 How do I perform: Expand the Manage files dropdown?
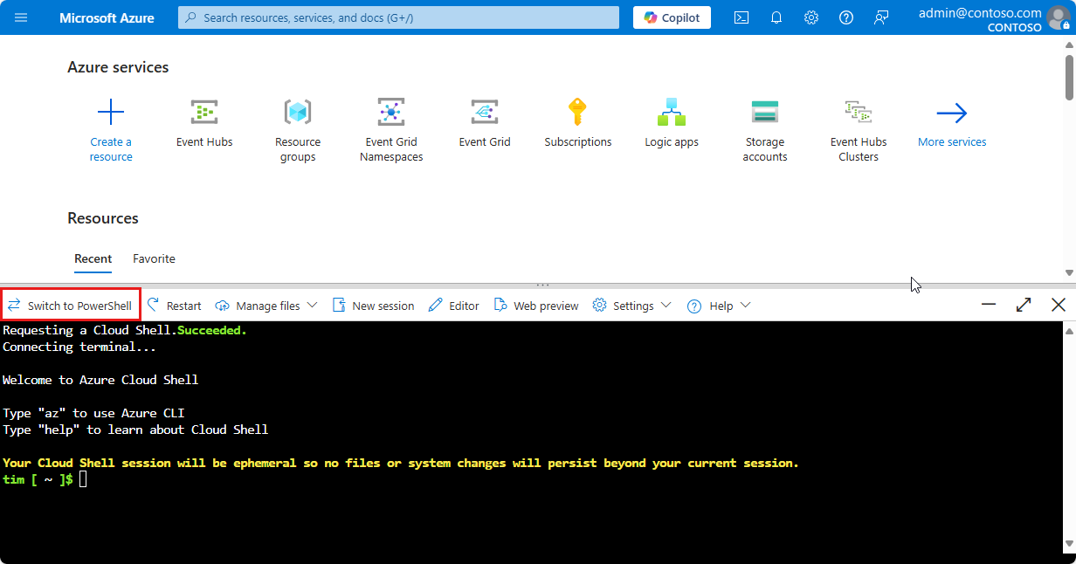coord(266,306)
